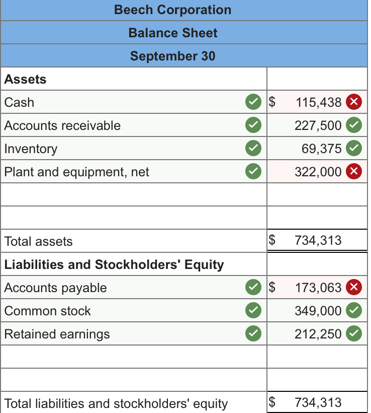Click the green check beside 69,375 value

354,149
